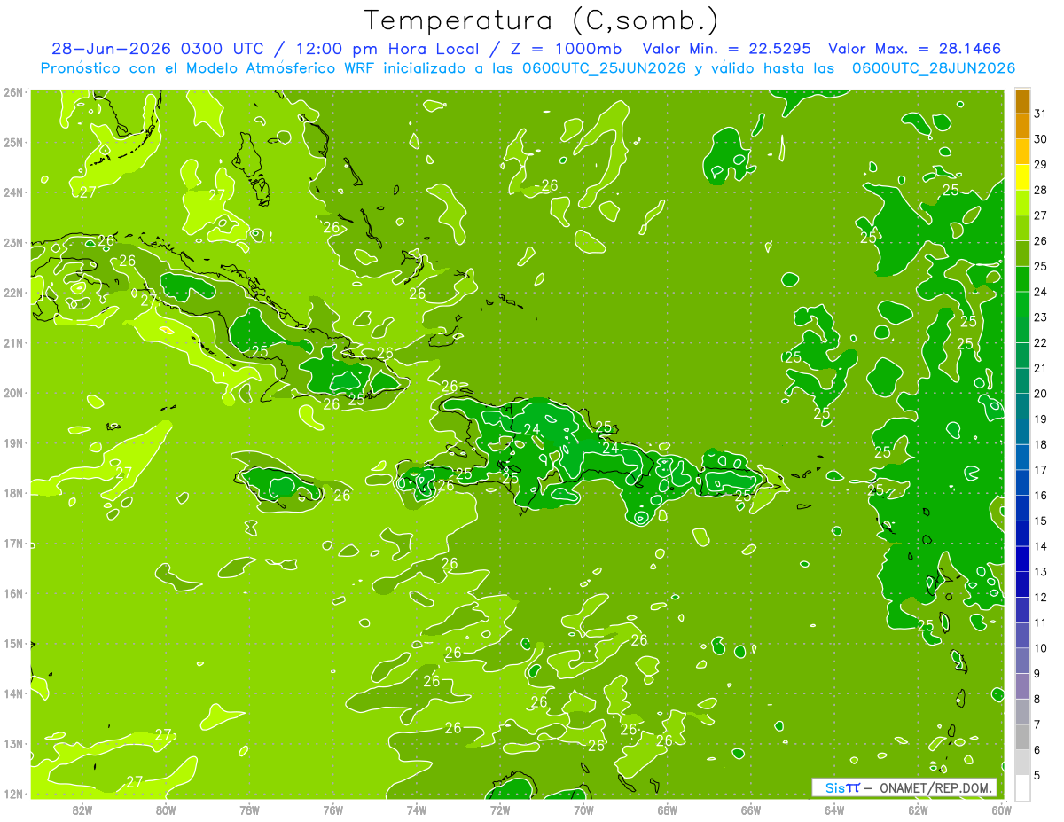This screenshot has width=1064, height=822.
Task: Select the yellow band between 28 and 29
Action: (x=1022, y=177)
